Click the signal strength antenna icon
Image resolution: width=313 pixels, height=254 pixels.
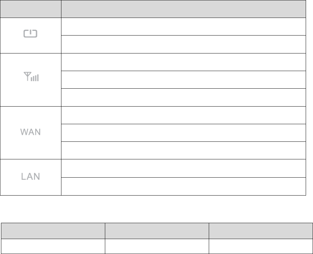31,78
